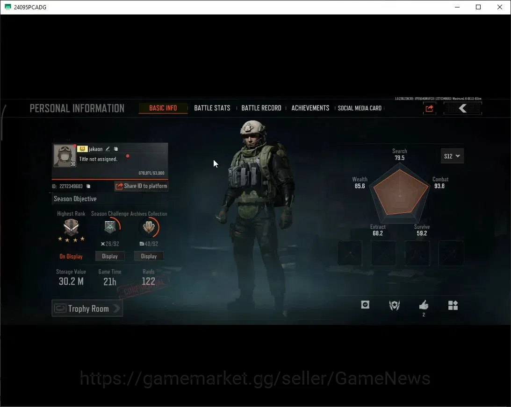Click Share ID to platform button
The height and width of the screenshot is (407, 511).
tap(142, 186)
